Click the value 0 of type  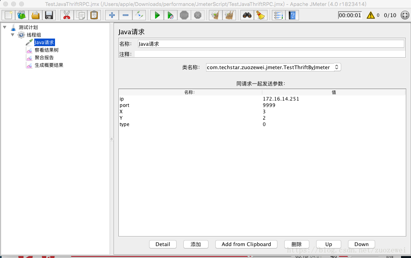pyautogui.click(x=334, y=124)
